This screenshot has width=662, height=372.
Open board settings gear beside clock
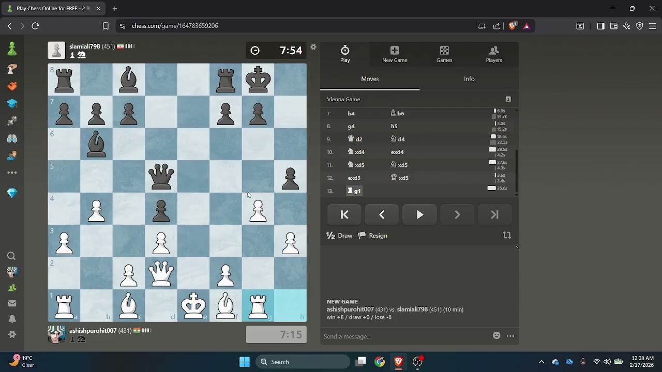point(313,47)
